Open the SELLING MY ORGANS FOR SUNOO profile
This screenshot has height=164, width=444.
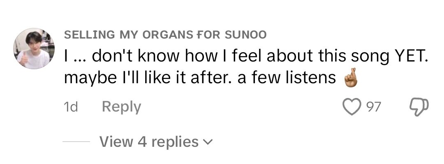coord(165,35)
